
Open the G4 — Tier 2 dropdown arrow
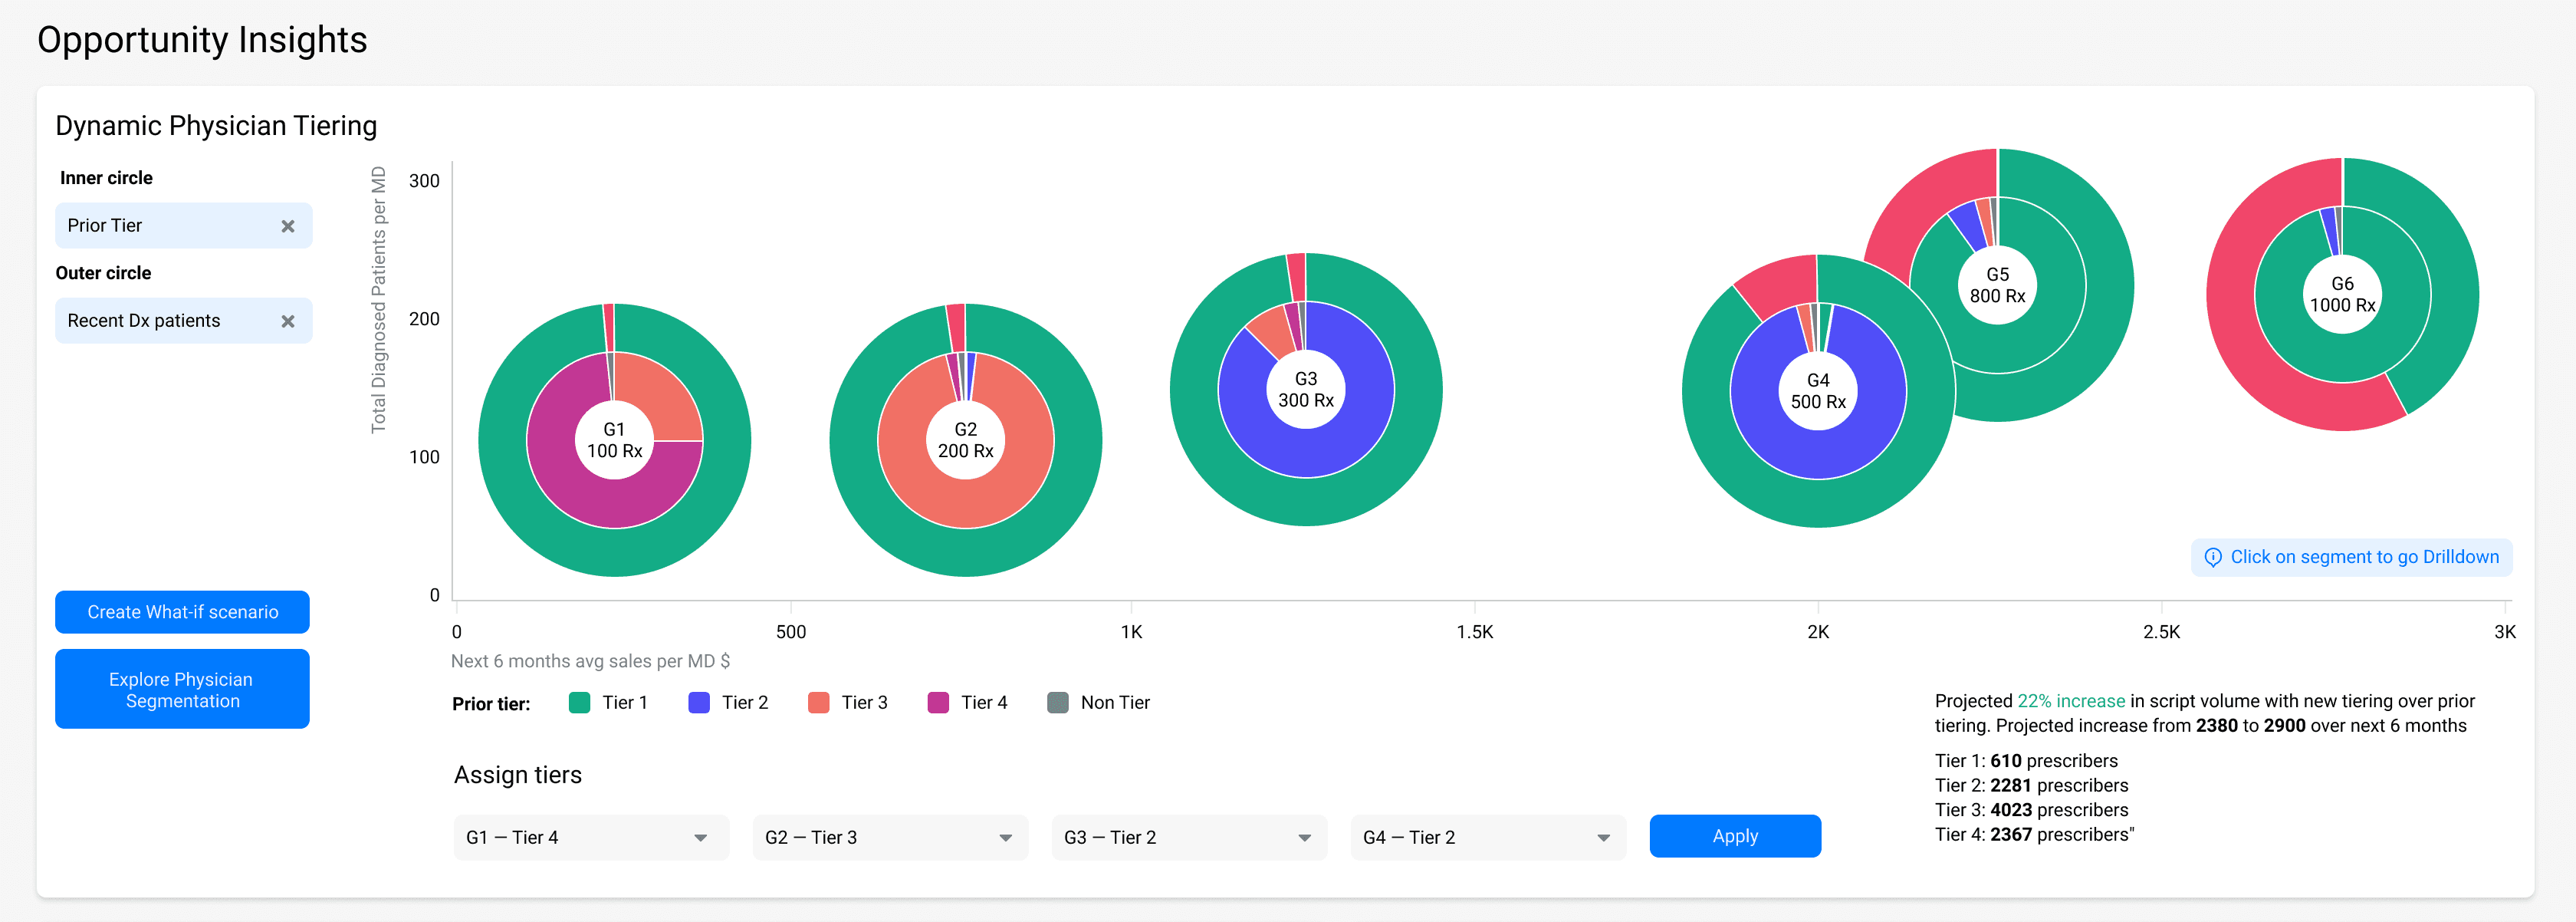click(1603, 838)
